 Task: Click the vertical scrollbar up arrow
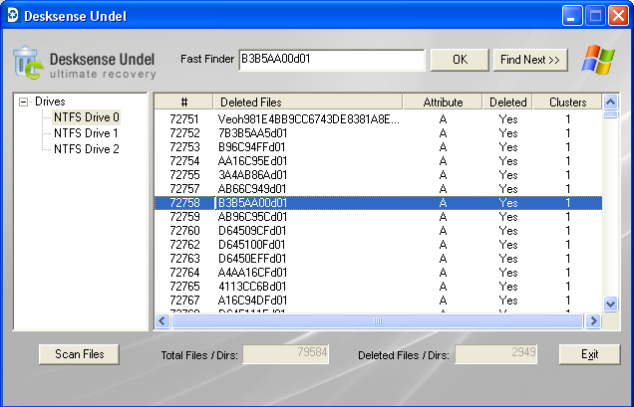[610, 102]
